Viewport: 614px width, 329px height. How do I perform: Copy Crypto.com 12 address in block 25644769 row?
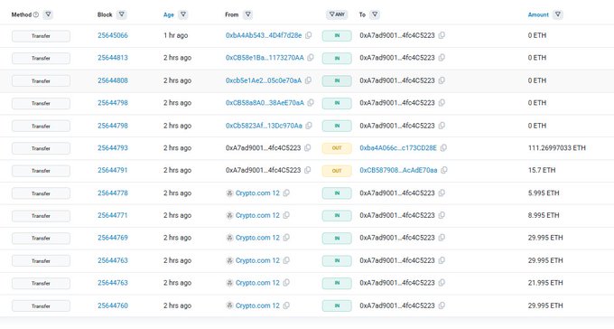tap(286, 238)
